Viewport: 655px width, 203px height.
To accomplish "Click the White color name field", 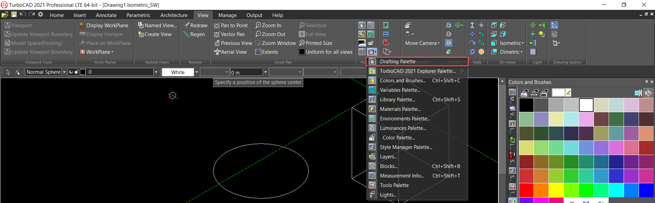I will (x=178, y=72).
